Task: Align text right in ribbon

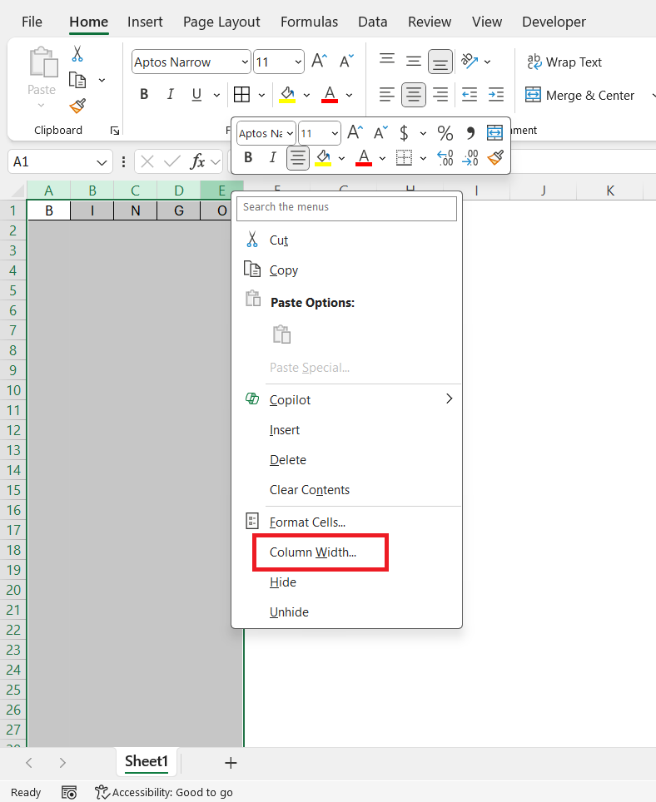Action: [x=440, y=95]
